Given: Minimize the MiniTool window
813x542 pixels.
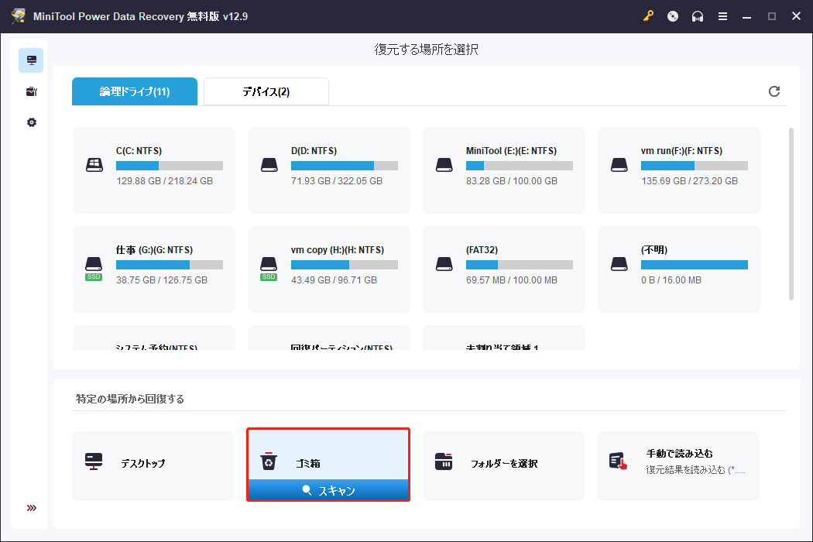Looking at the screenshot, I should (746, 16).
